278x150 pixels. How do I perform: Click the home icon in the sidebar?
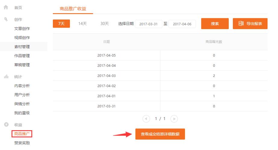coord(6,7)
